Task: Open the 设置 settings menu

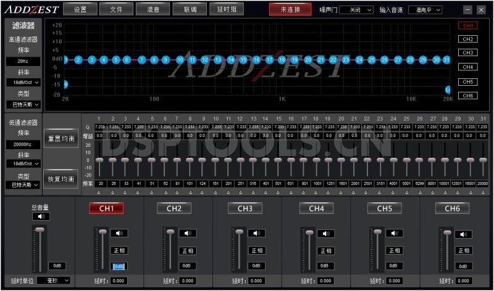Action: (80, 10)
